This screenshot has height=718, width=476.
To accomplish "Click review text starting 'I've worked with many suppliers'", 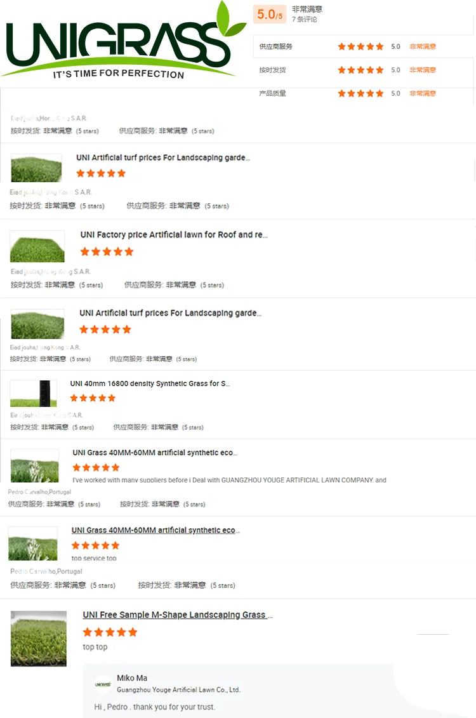I will pos(229,480).
